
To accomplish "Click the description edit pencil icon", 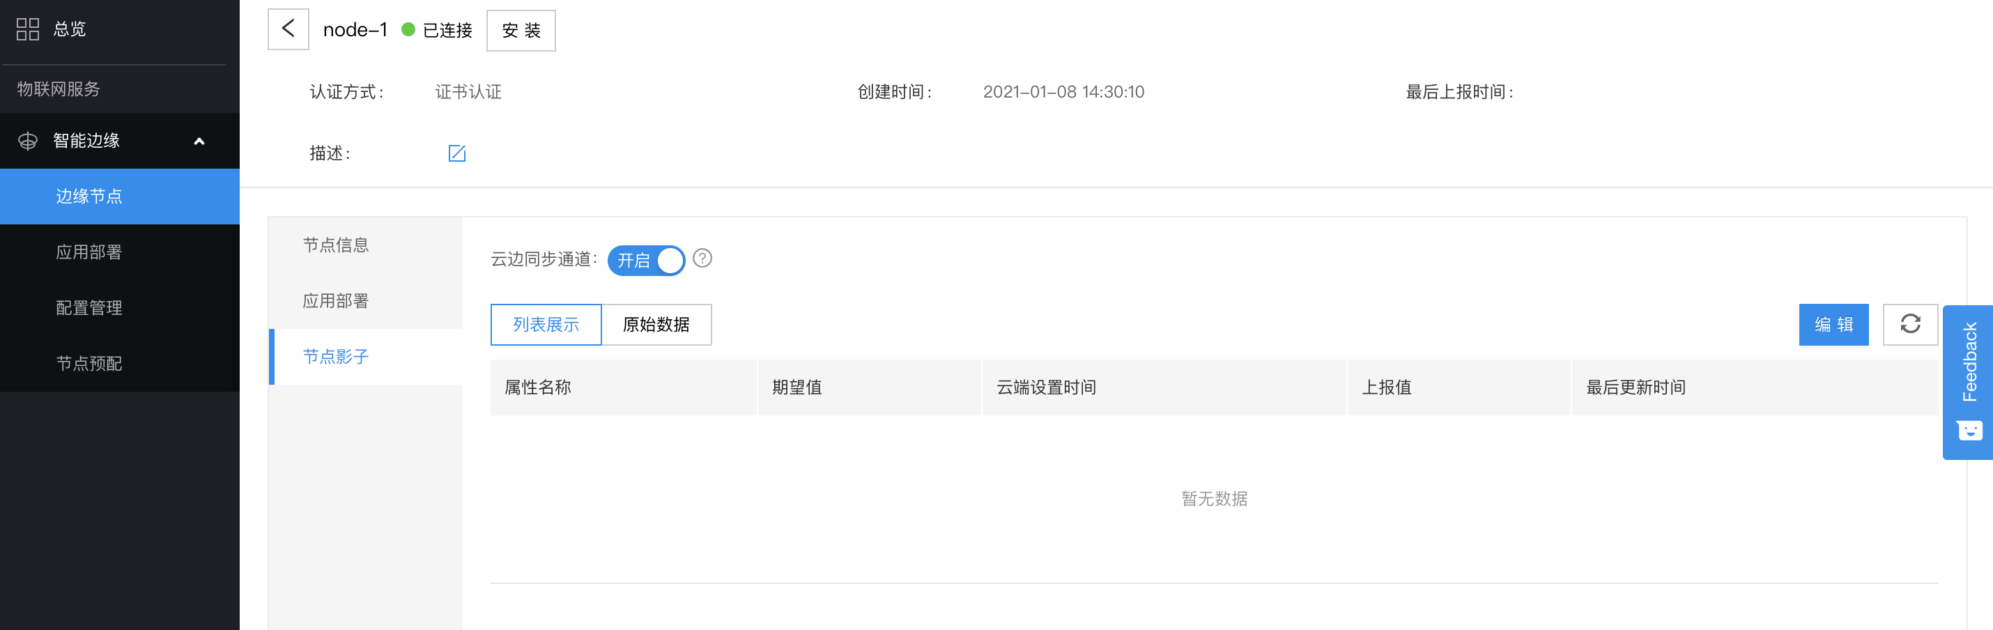I will [x=456, y=153].
